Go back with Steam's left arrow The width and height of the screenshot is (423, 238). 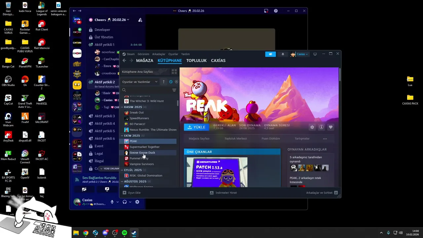pos(124,60)
